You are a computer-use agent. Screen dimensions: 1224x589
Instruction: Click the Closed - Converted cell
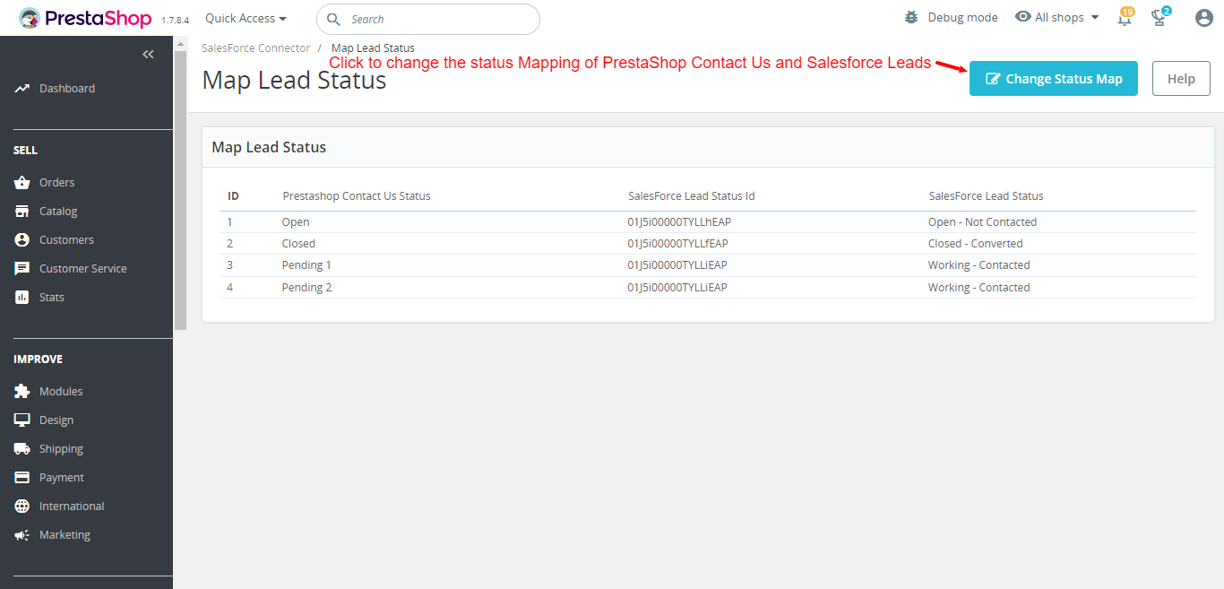pos(976,244)
